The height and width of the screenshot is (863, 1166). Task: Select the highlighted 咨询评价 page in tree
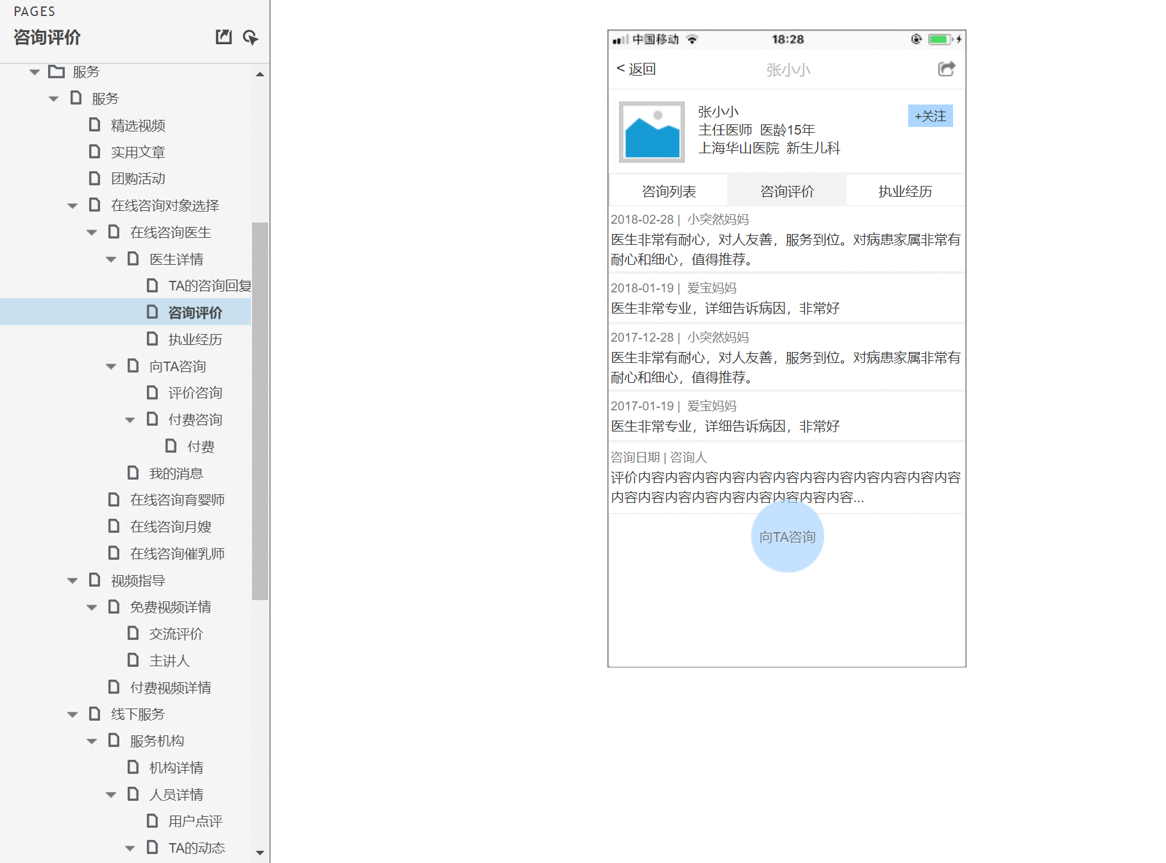click(195, 312)
